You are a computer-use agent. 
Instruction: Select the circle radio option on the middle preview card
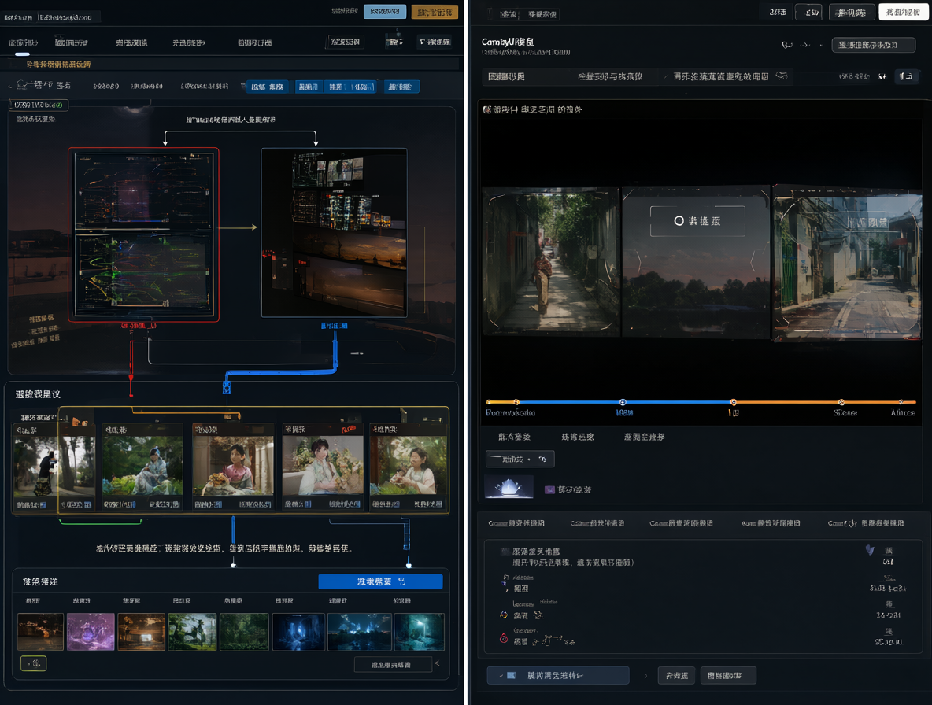coord(679,221)
